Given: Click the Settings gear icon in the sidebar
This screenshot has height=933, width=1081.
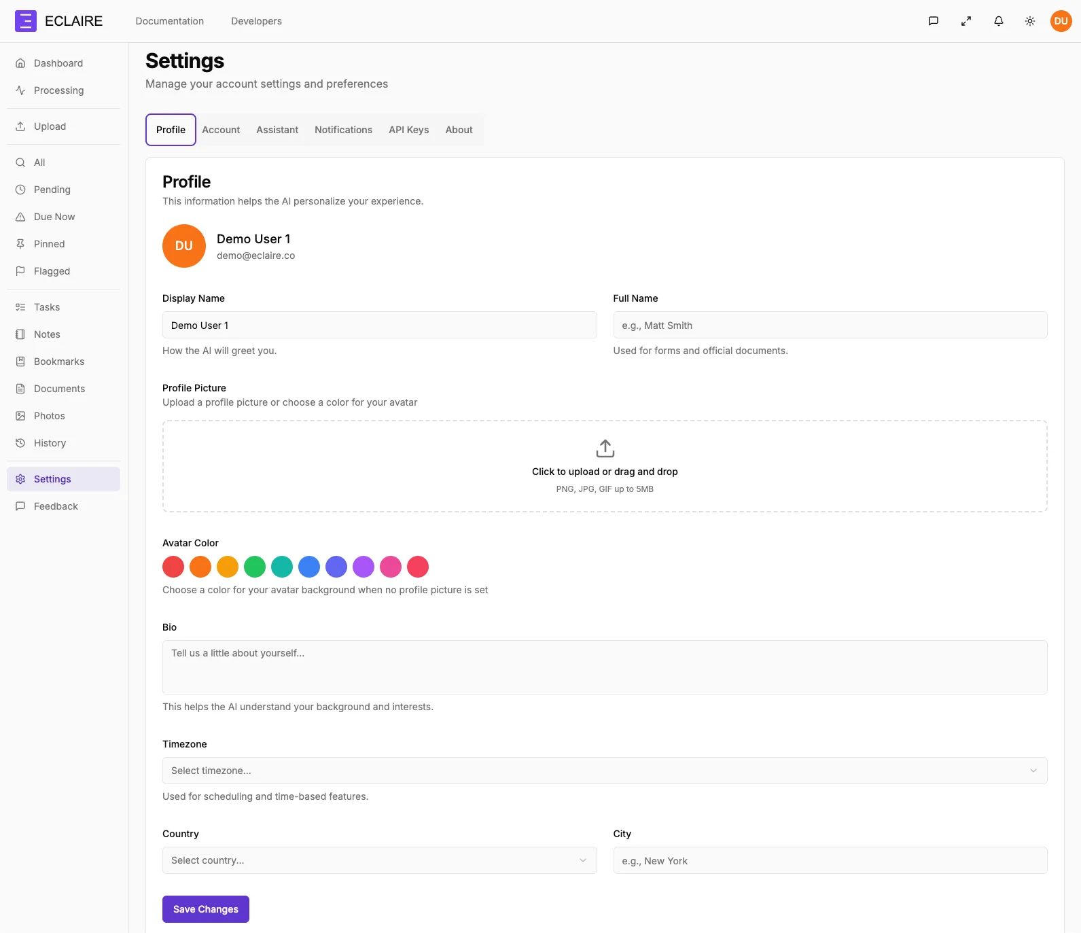Looking at the screenshot, I should click(20, 479).
